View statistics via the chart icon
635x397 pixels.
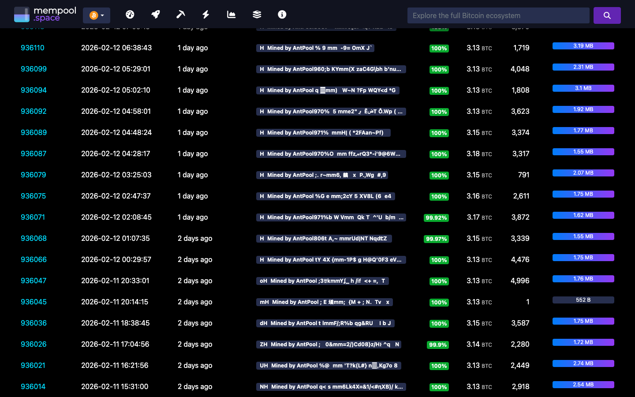click(231, 14)
